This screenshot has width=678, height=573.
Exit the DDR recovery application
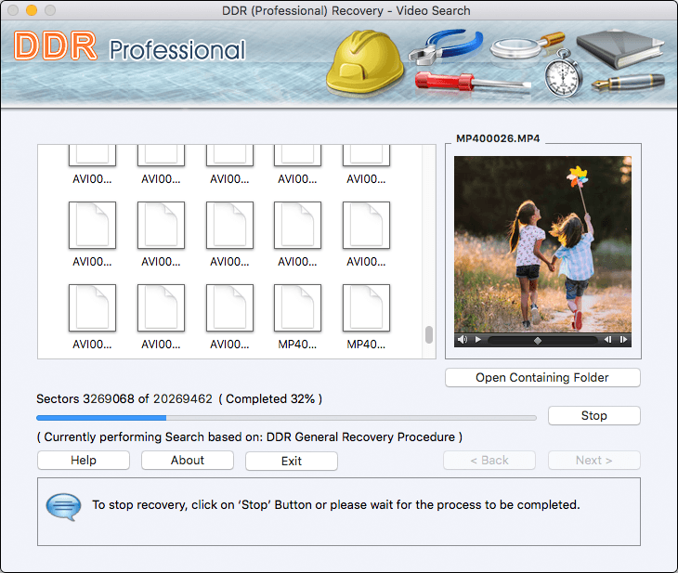click(292, 461)
